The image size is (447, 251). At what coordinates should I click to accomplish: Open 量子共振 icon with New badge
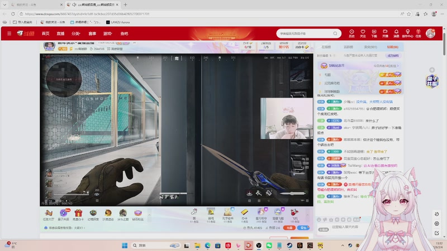(64, 215)
